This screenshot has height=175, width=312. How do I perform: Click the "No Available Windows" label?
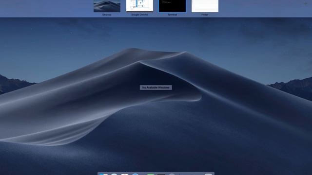coord(156,87)
